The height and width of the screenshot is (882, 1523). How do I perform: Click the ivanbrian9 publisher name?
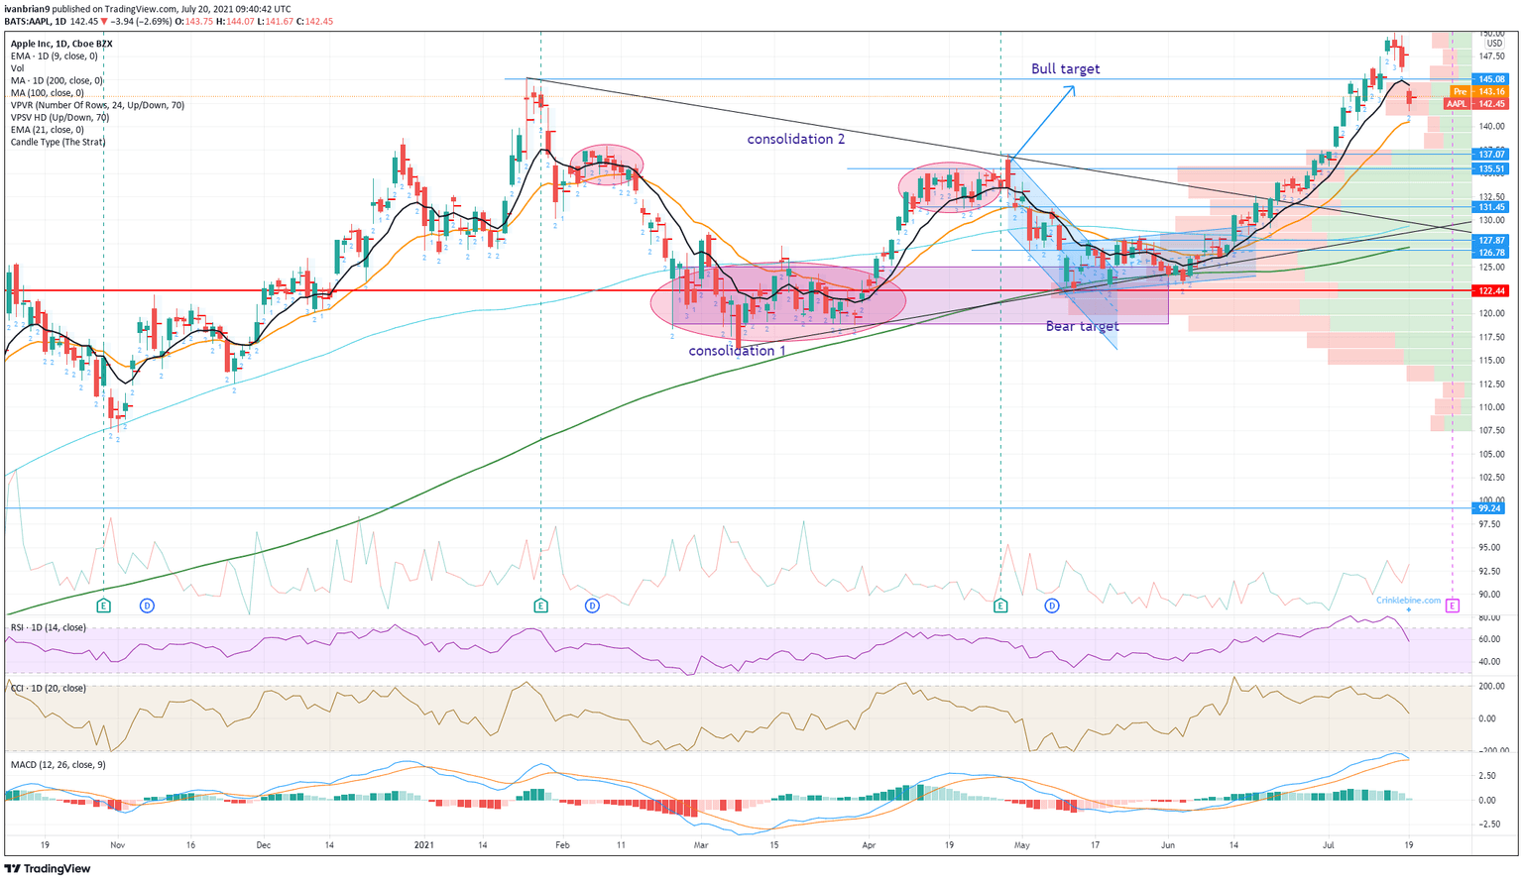click(x=28, y=9)
